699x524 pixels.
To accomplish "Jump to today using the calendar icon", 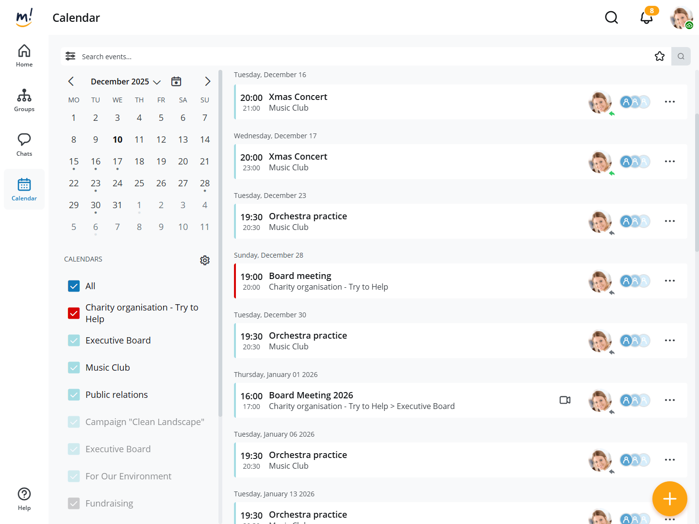I will (176, 82).
